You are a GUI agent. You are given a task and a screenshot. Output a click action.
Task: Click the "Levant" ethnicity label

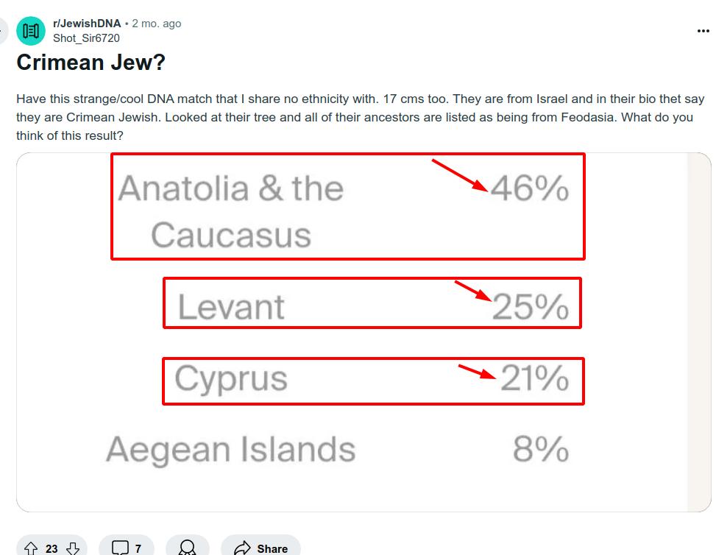pos(231,306)
